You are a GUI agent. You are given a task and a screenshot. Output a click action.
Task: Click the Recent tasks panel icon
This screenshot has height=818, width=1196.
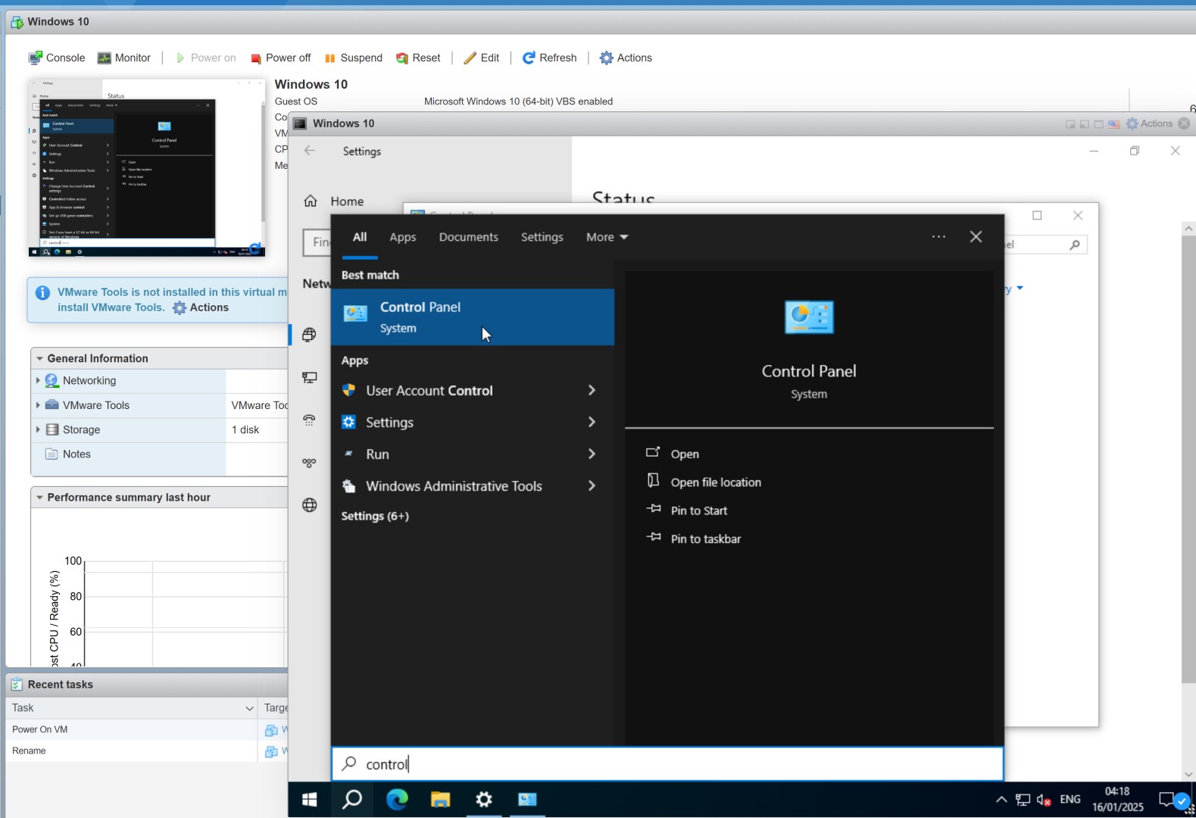[17, 685]
